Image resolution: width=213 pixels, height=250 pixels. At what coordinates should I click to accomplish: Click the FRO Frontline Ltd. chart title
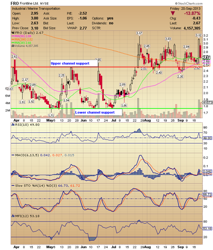30,4
